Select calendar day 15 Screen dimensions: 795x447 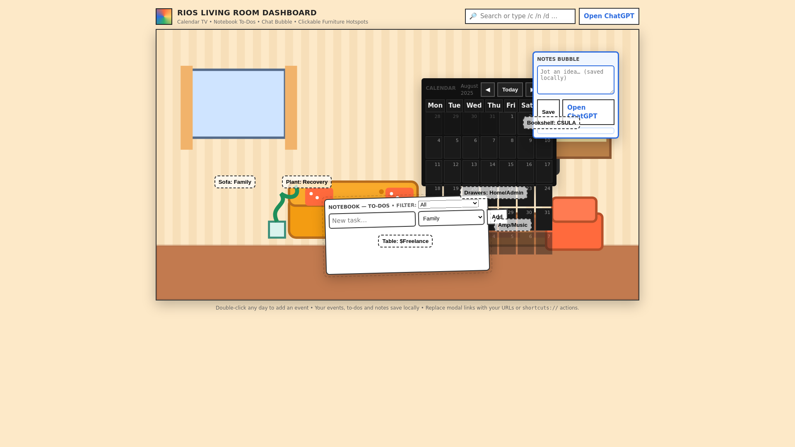click(x=507, y=171)
